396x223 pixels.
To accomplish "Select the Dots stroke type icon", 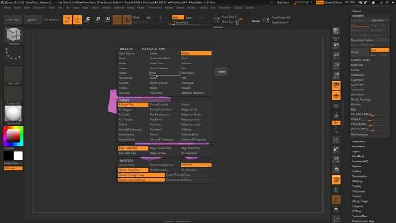I will 14,56.
